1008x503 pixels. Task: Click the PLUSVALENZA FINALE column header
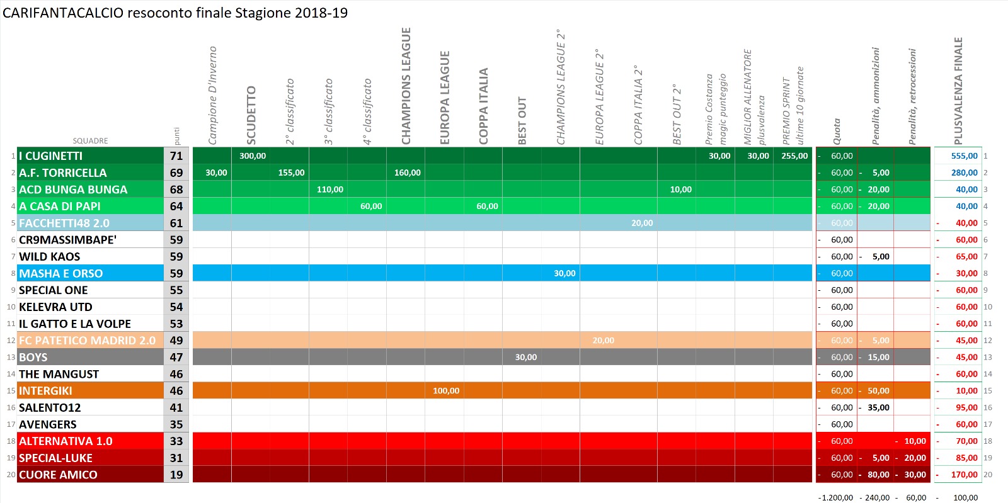[958, 91]
